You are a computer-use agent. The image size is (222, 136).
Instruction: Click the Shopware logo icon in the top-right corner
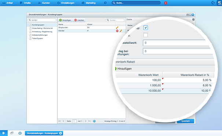(219, 3)
